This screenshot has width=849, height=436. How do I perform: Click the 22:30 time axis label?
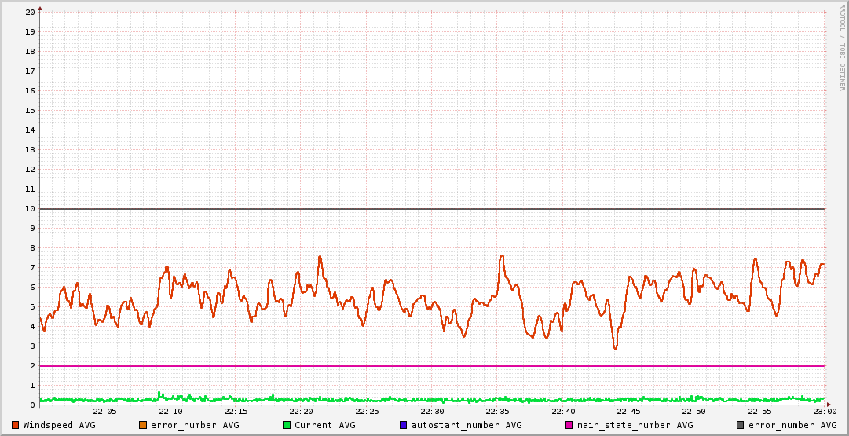point(432,412)
